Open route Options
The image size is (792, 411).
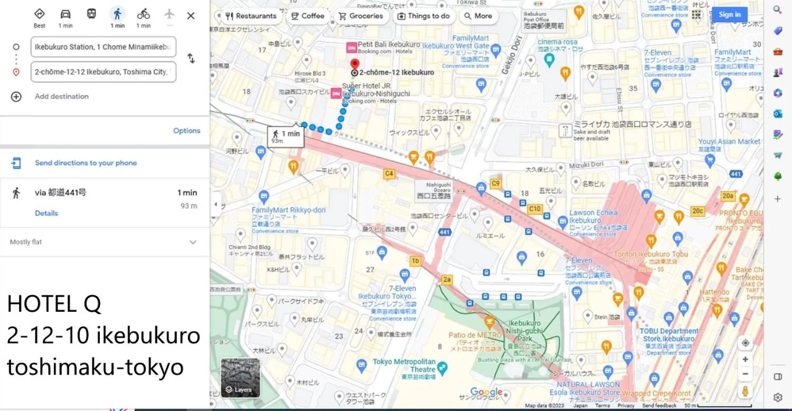(187, 131)
